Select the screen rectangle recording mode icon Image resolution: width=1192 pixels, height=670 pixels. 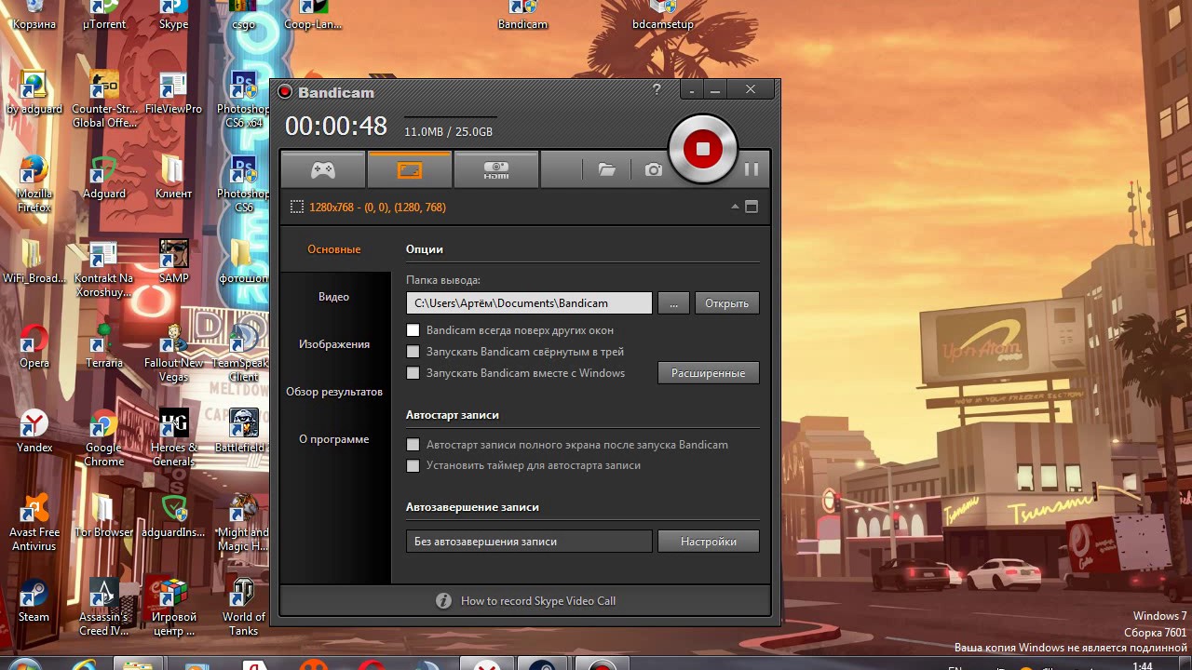click(410, 170)
